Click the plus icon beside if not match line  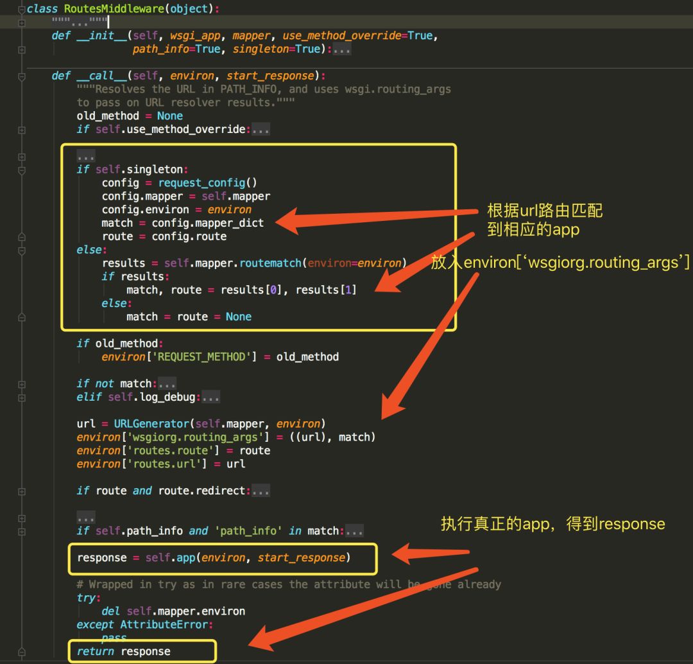(x=21, y=383)
